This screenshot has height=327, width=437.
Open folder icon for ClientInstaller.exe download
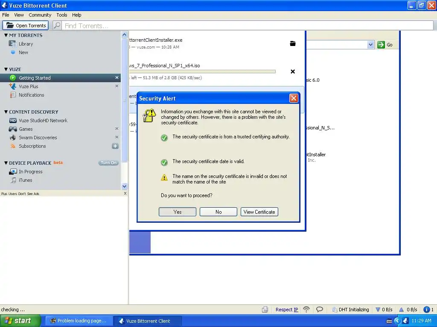pos(293,43)
